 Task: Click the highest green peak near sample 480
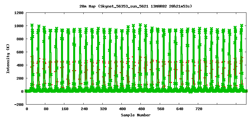pos(140,25)
